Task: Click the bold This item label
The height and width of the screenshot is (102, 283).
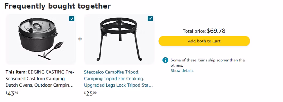Action: 16,72
